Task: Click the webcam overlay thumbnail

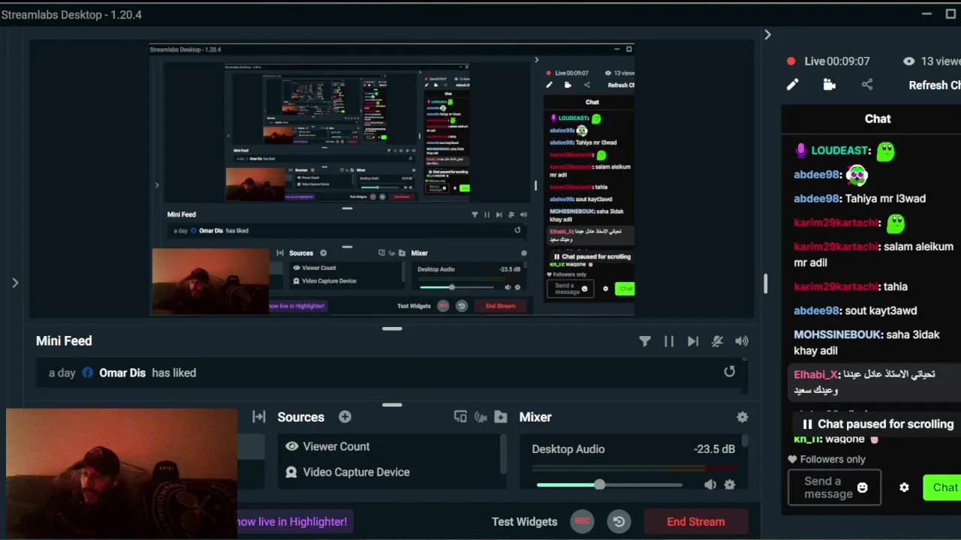Action: 121,473
